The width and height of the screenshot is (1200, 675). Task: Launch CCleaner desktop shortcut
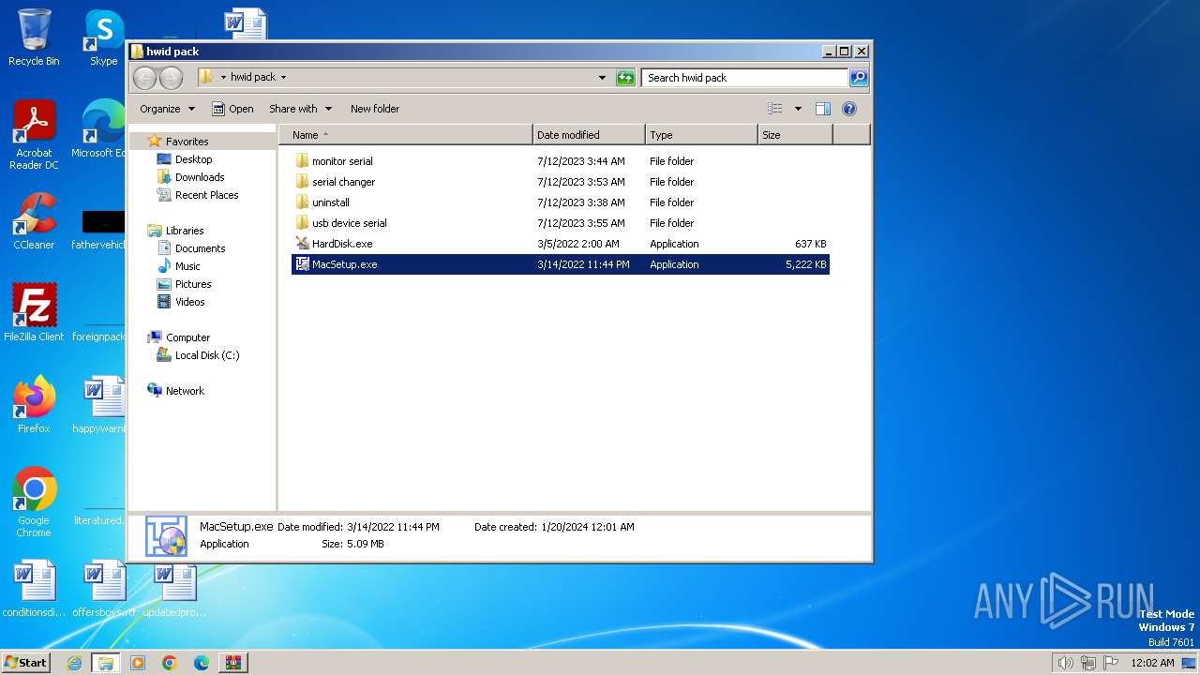34,221
